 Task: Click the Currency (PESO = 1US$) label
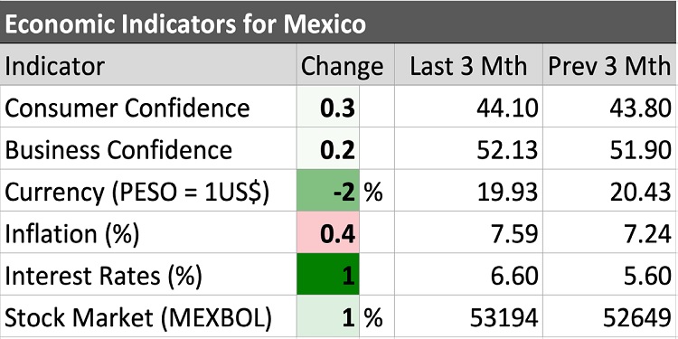point(137,193)
